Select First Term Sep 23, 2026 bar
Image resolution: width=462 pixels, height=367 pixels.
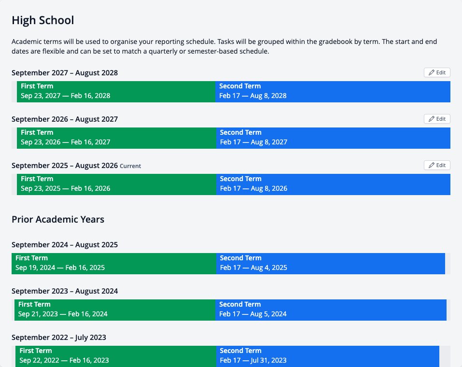pyautogui.click(x=116, y=138)
